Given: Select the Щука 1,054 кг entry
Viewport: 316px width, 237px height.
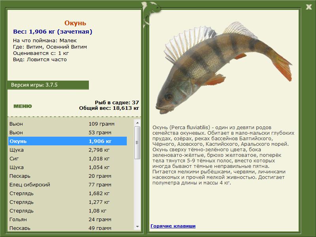Looking at the screenshot, I should pos(68,167).
